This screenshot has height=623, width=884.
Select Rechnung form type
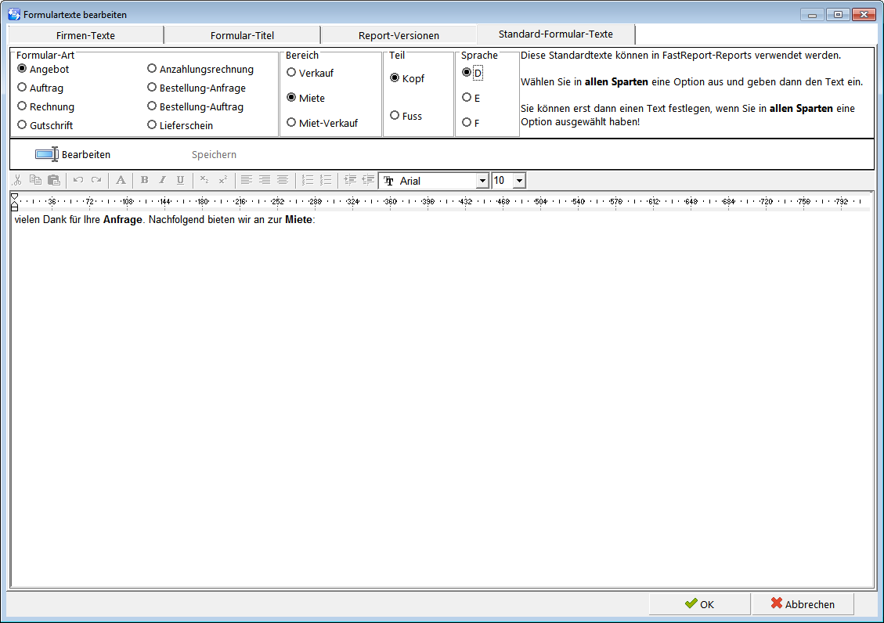45,106
